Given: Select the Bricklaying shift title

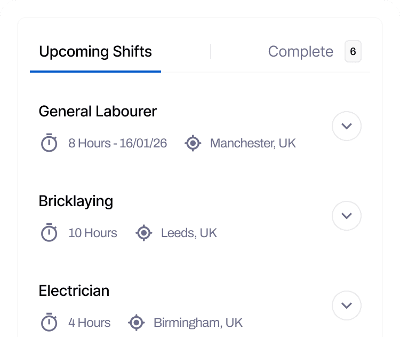Looking at the screenshot, I should pos(76,201).
